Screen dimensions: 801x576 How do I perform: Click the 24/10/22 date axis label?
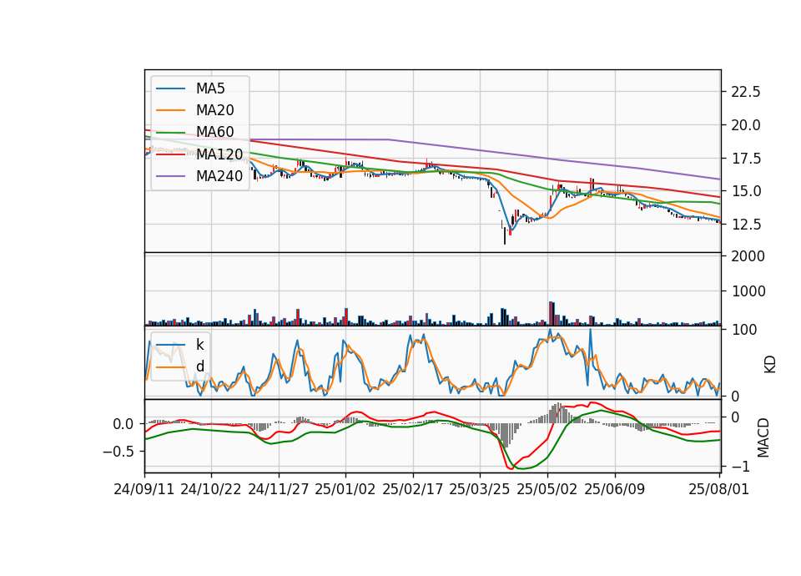[210, 489]
